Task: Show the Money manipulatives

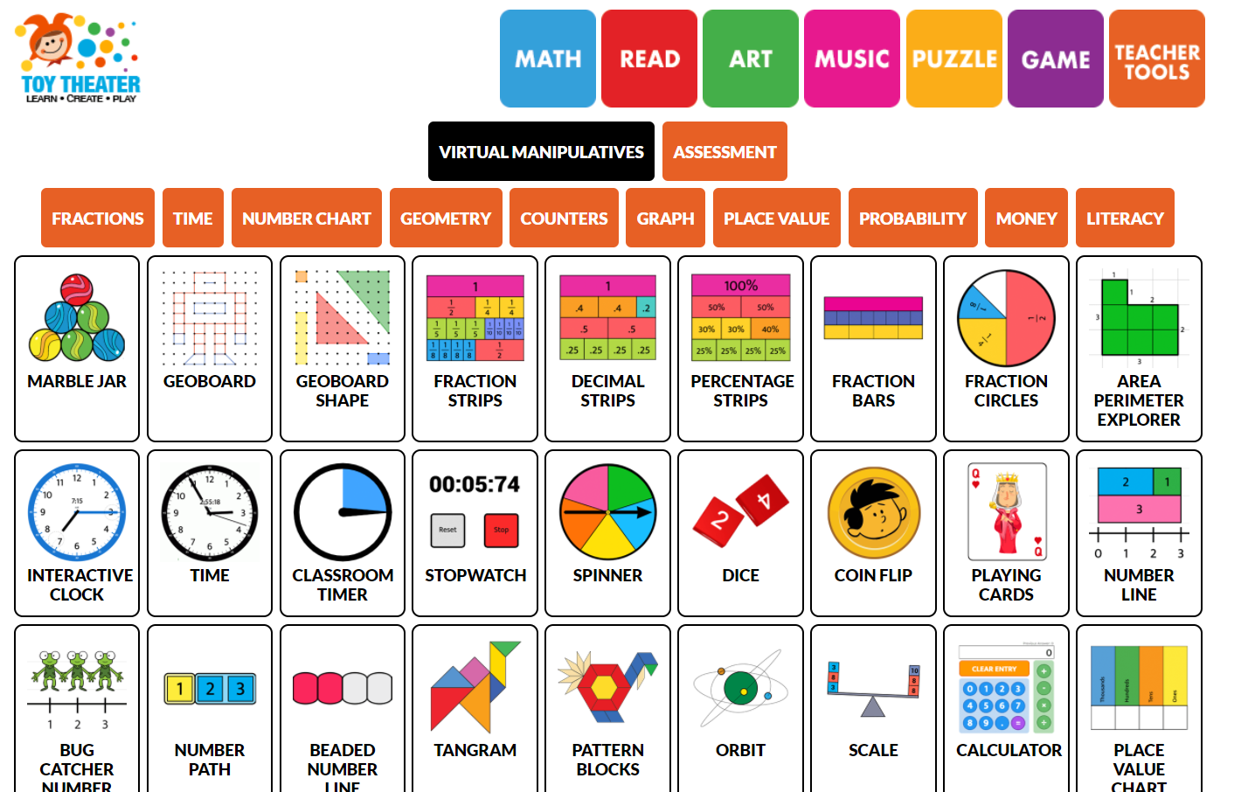Action: click(x=1026, y=218)
